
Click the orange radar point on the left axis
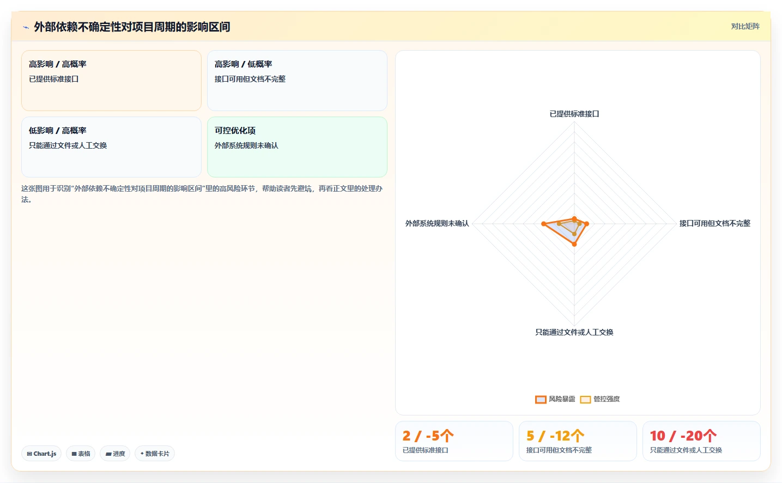coord(543,224)
